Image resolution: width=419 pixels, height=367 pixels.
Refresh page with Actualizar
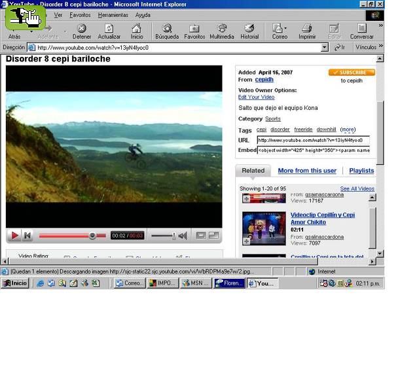109,31
